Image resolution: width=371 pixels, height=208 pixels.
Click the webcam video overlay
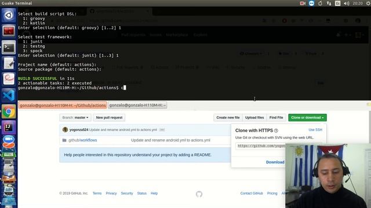[328, 176]
